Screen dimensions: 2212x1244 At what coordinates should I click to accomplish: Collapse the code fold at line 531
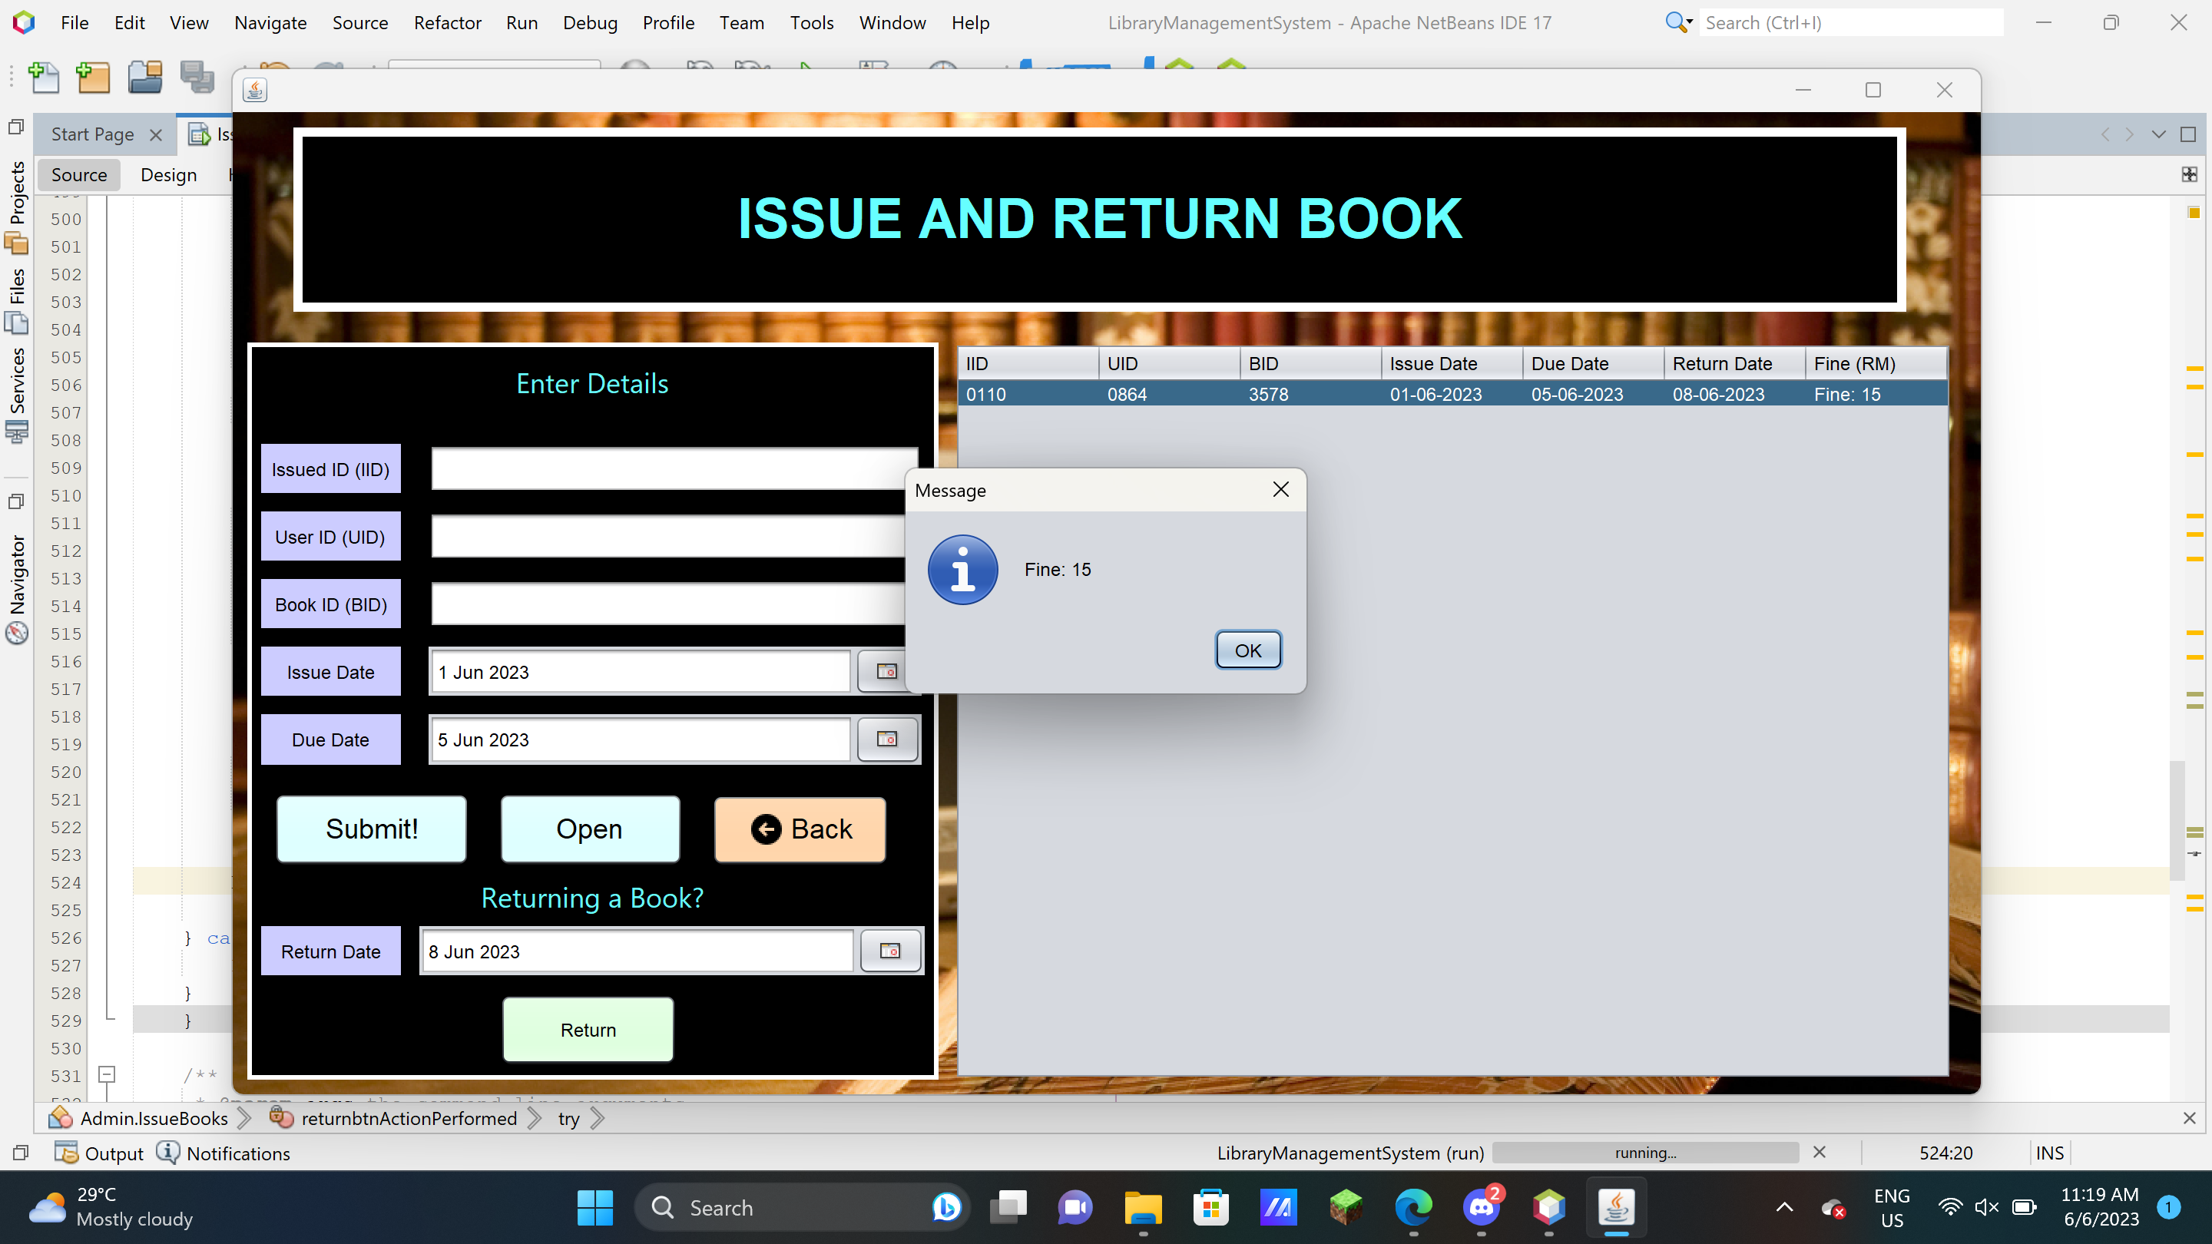click(106, 1075)
